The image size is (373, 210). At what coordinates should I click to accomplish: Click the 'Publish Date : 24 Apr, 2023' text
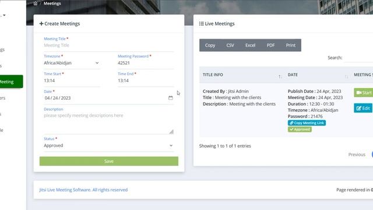(315, 91)
